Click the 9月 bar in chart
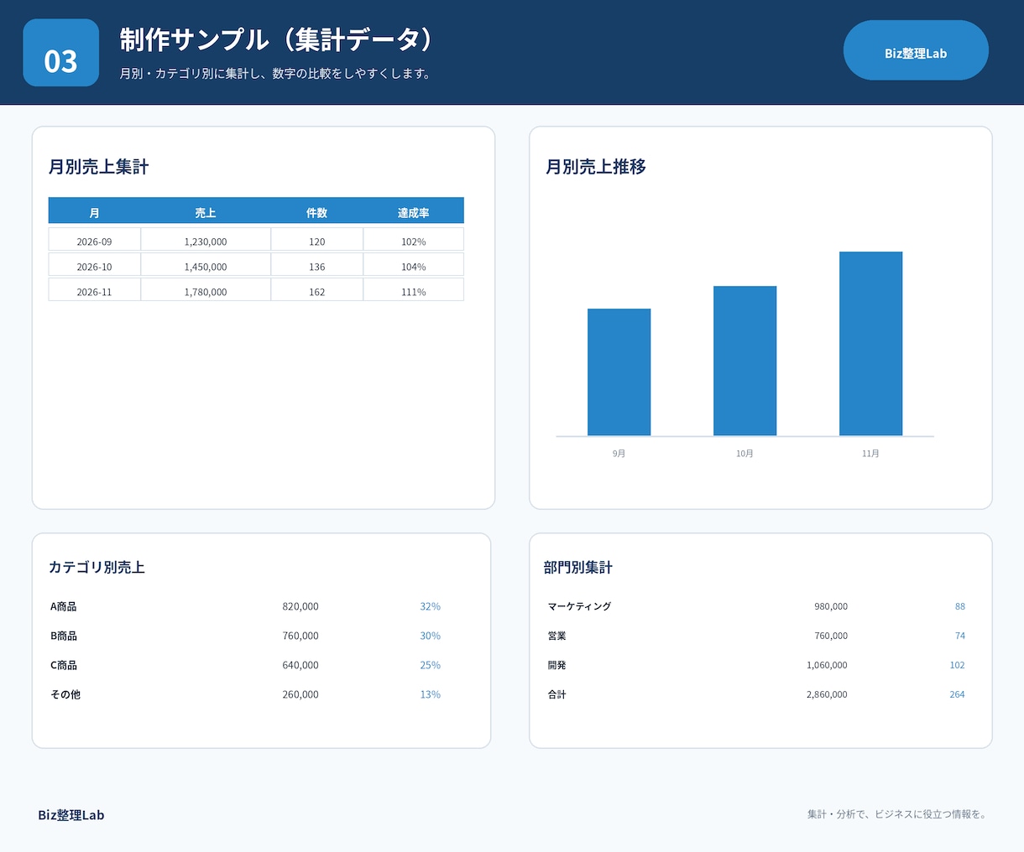The image size is (1024, 852). (x=619, y=372)
